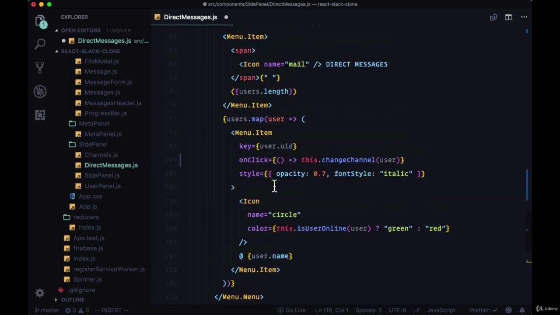Open registerServiceWorker.js file
The height and width of the screenshot is (315, 560).
point(109,269)
